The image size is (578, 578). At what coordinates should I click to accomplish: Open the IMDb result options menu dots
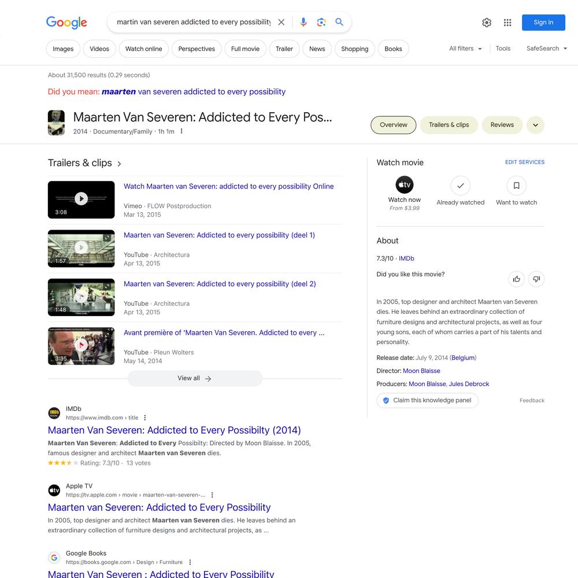pyautogui.click(x=145, y=418)
